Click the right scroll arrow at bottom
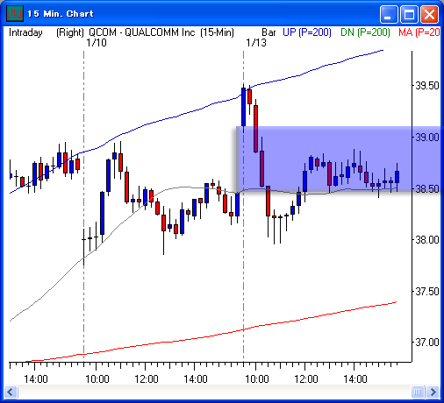 (433, 392)
